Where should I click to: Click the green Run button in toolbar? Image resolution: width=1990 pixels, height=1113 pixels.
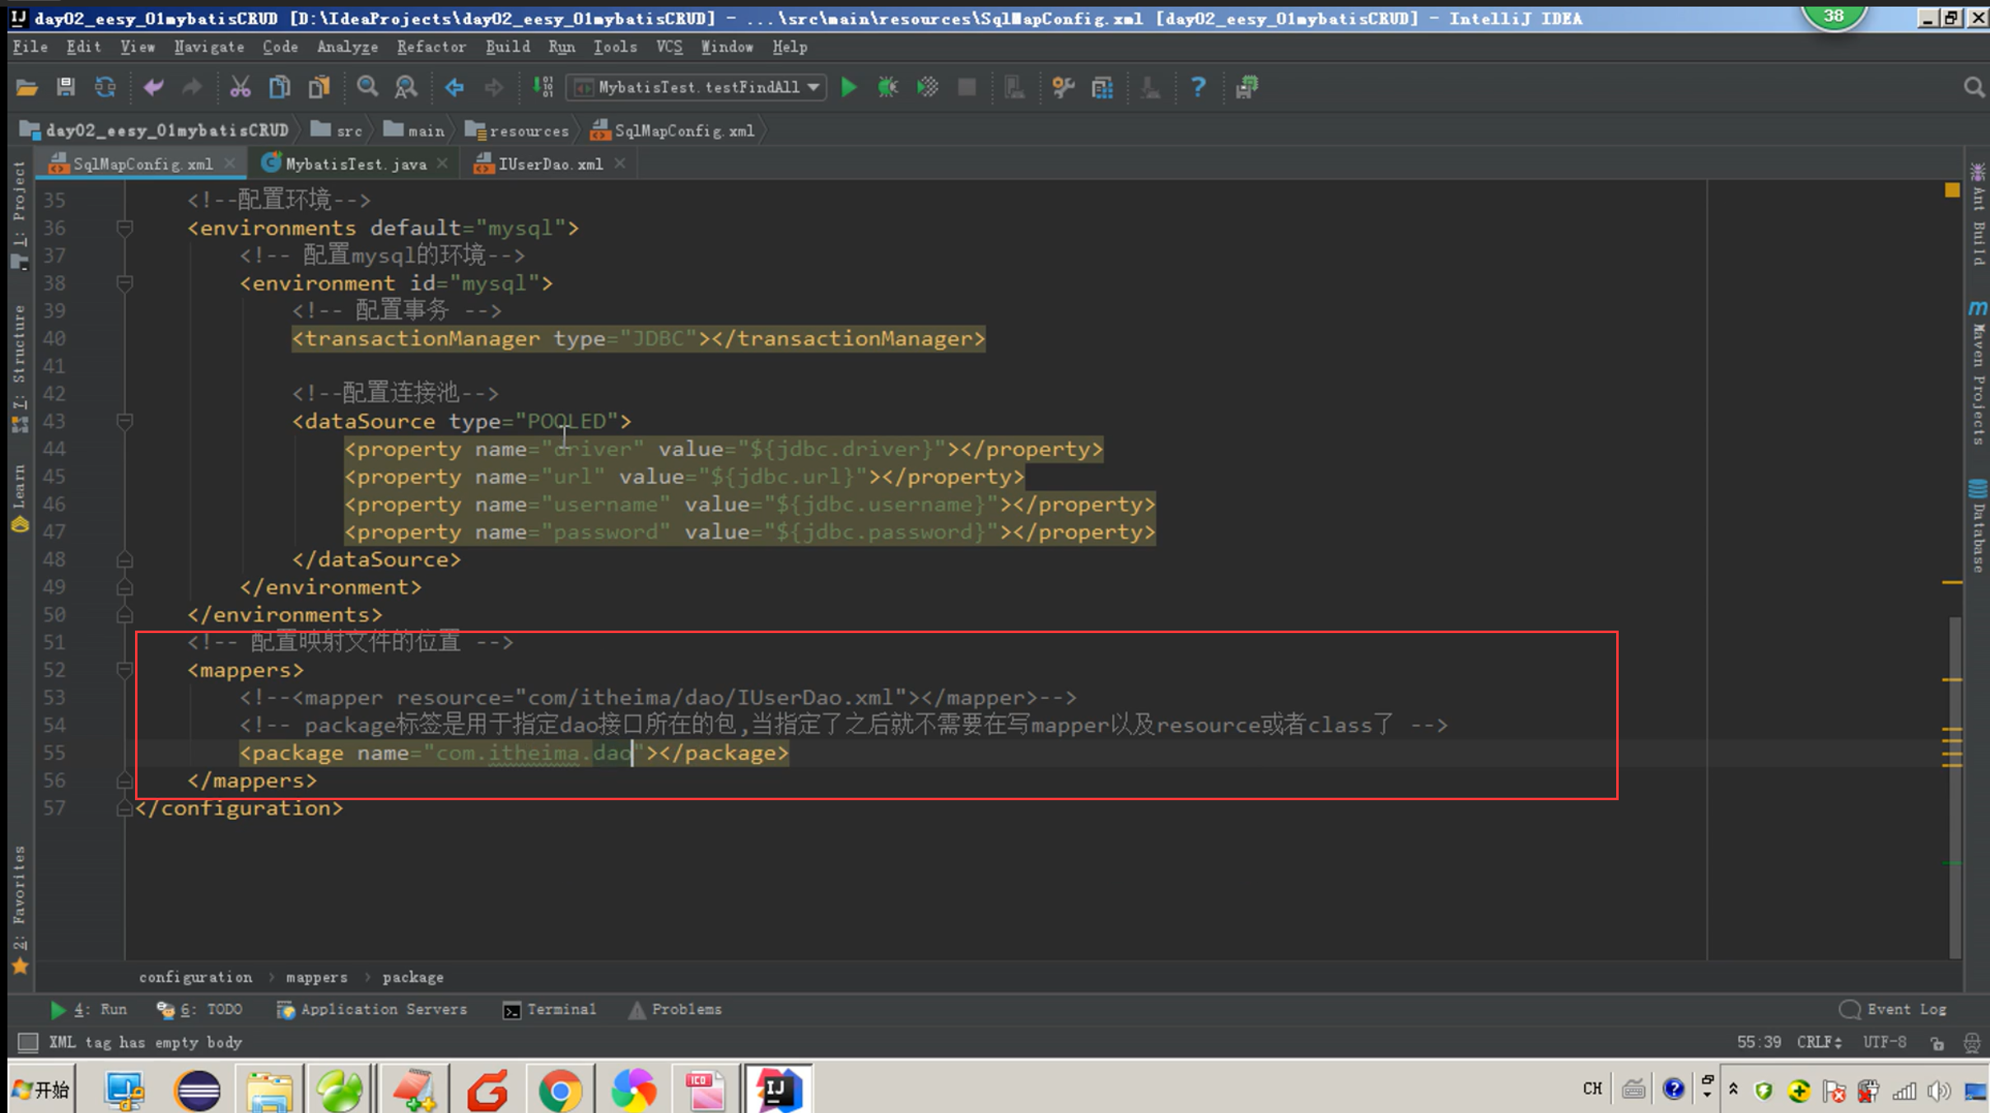click(848, 87)
